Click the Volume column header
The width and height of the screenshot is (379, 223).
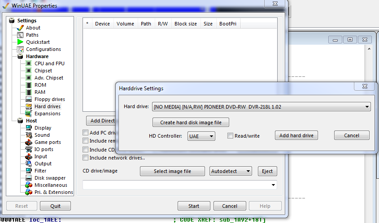[126, 24]
